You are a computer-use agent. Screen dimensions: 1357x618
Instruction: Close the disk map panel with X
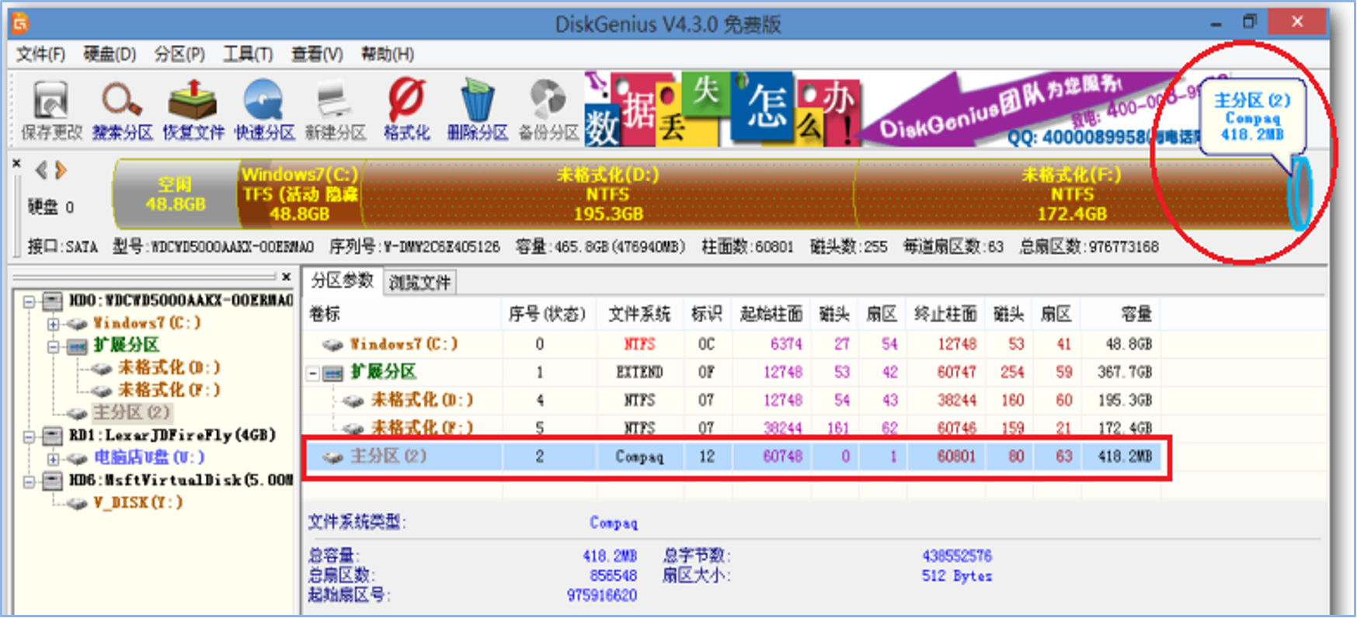click(16, 164)
